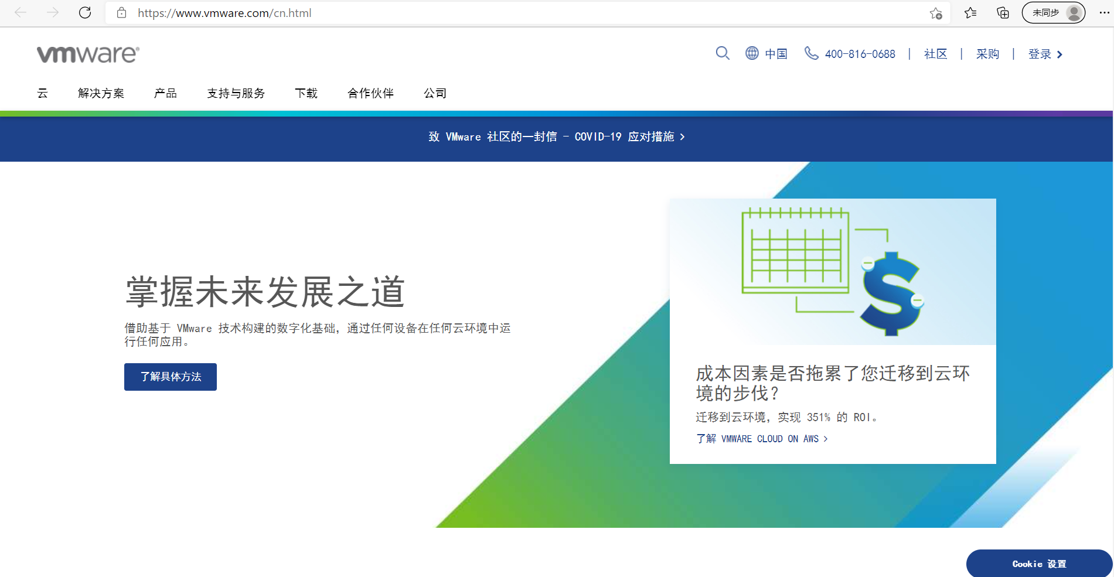Screen dimensions: 1114x577
Task: Select the VMware logo
Action: 87,53
